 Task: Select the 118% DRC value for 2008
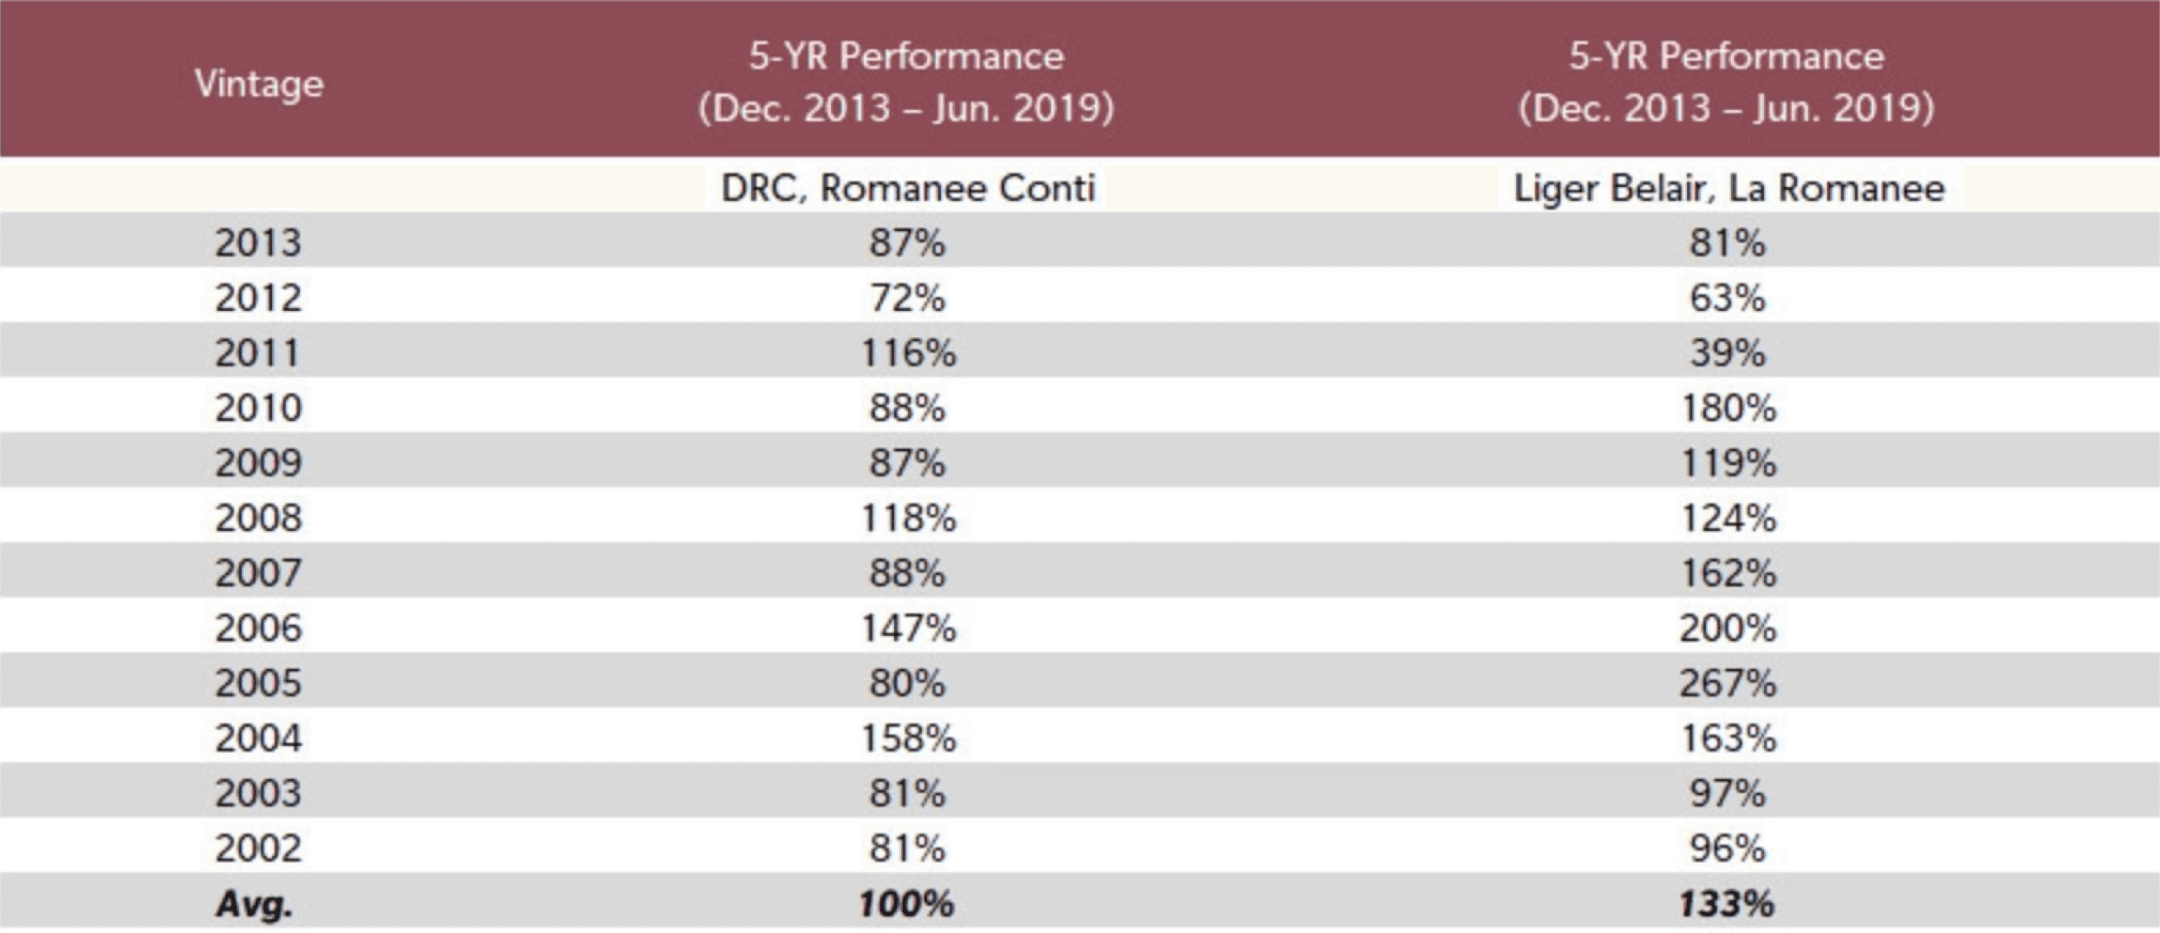[x=907, y=518]
